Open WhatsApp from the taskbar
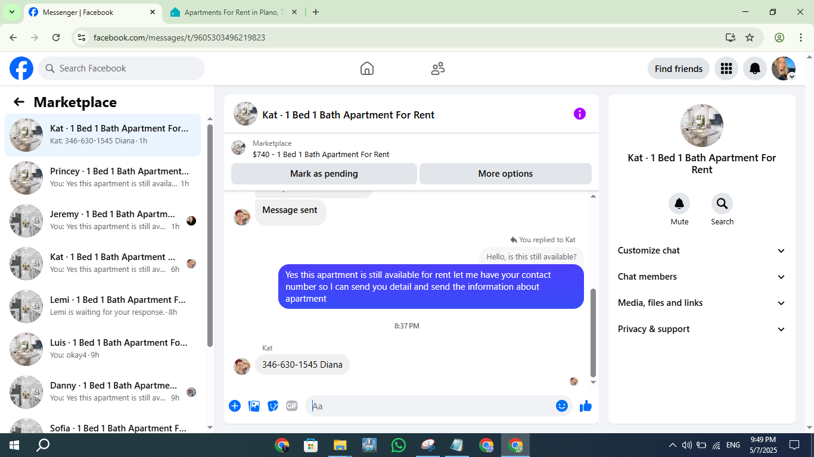Screen dimensions: 814x457 [x=399, y=445]
